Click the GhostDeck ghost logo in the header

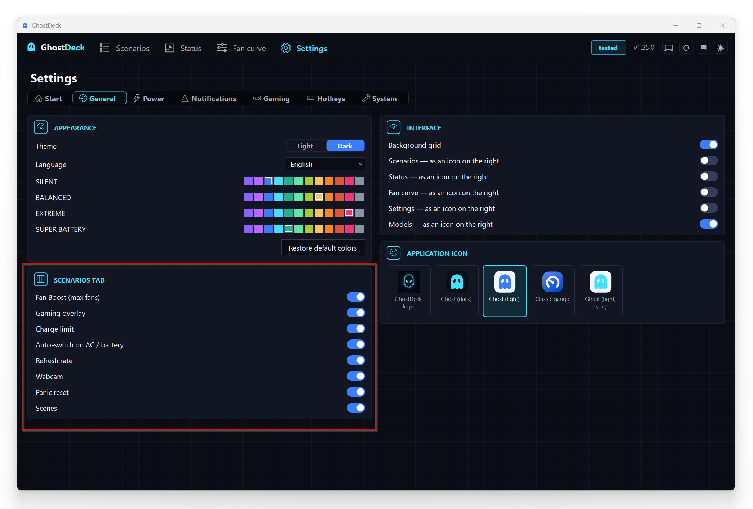(31, 48)
